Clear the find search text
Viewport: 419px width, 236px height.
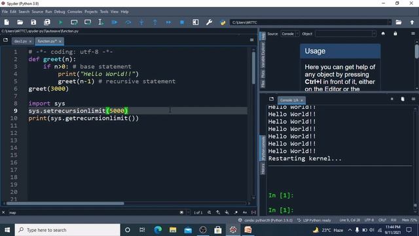181,212
